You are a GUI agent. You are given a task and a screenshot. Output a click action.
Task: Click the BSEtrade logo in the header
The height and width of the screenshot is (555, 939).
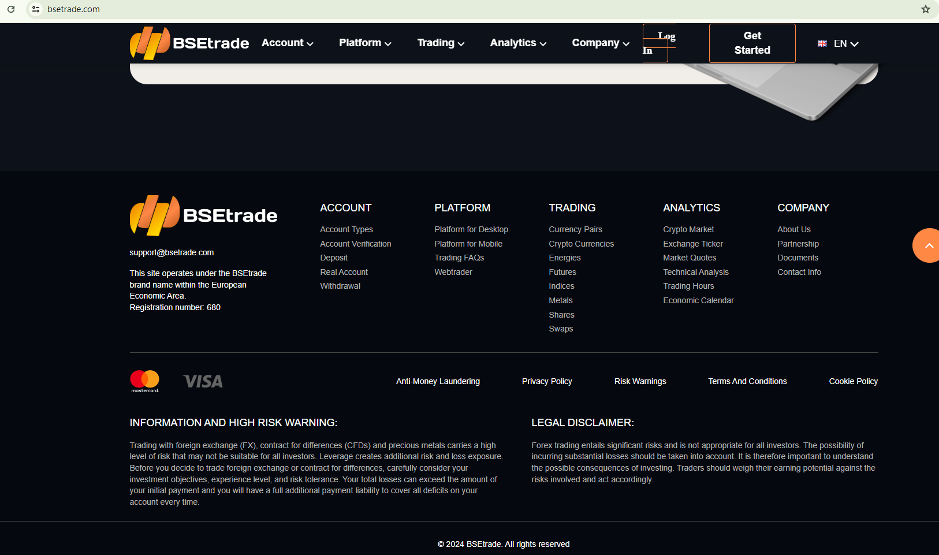(x=189, y=43)
